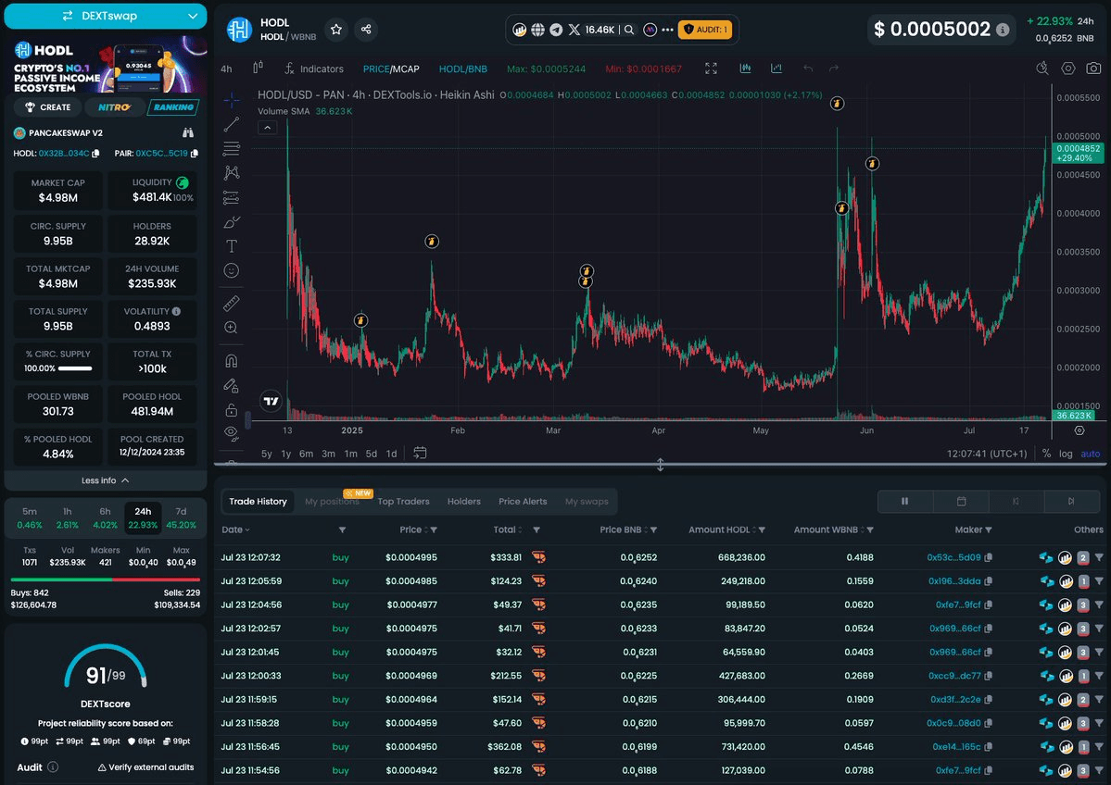This screenshot has width=1111, height=785.
Task: Select the trend line drawing tool
Action: coord(232,124)
